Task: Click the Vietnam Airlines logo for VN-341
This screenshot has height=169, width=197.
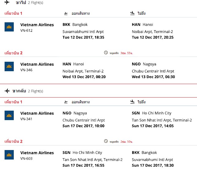Action: 9,115
